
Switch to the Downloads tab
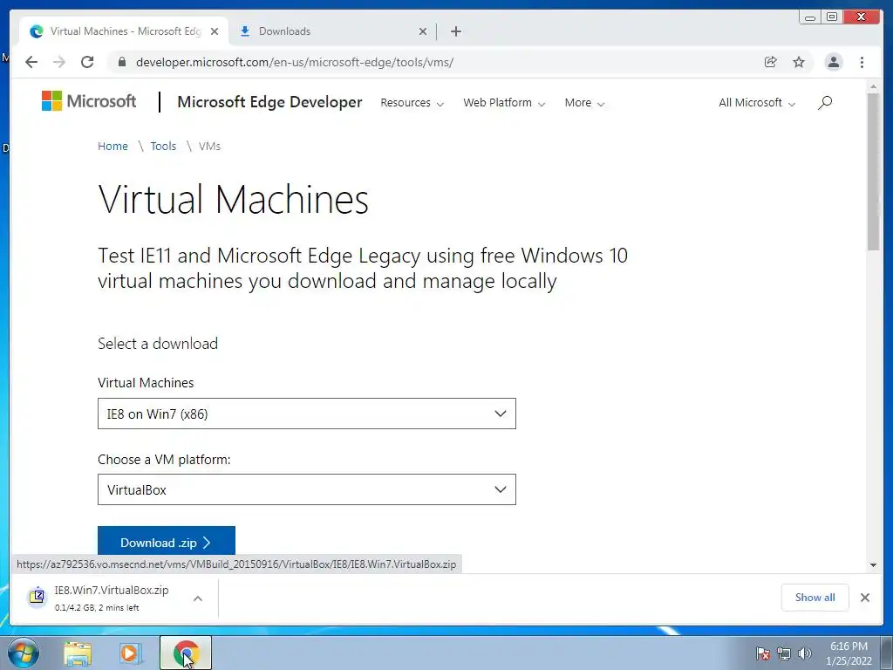coord(331,31)
